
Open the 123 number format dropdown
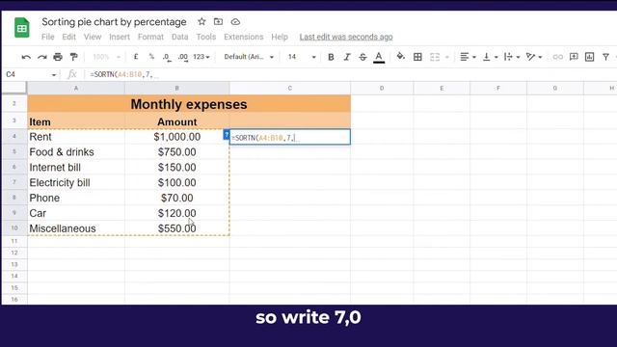[201, 57]
